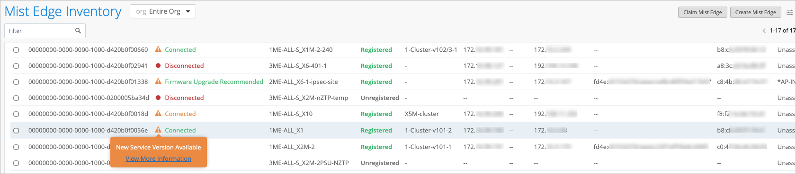Viewport: 796px width, 174px height.
Task: Tick checkbox in the 3ME-ALL-S_X2M-2PSU-NZTP row
Action: 16,163
